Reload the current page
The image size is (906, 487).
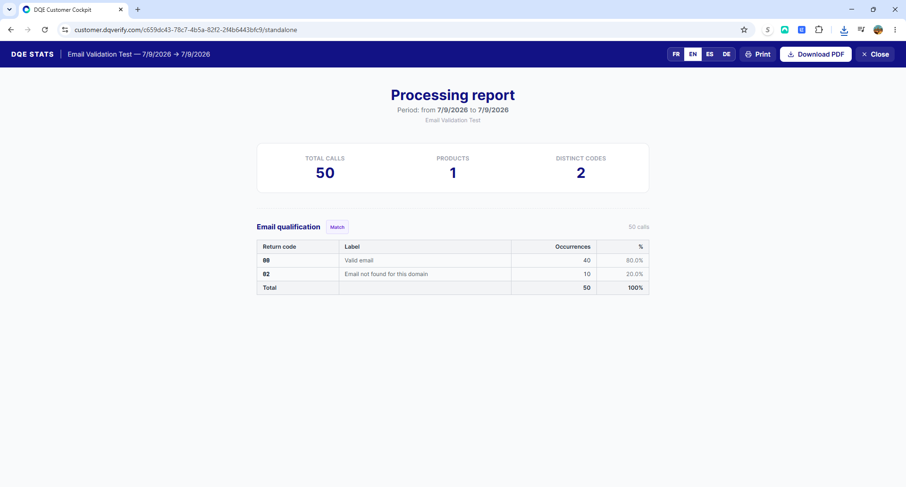click(45, 30)
